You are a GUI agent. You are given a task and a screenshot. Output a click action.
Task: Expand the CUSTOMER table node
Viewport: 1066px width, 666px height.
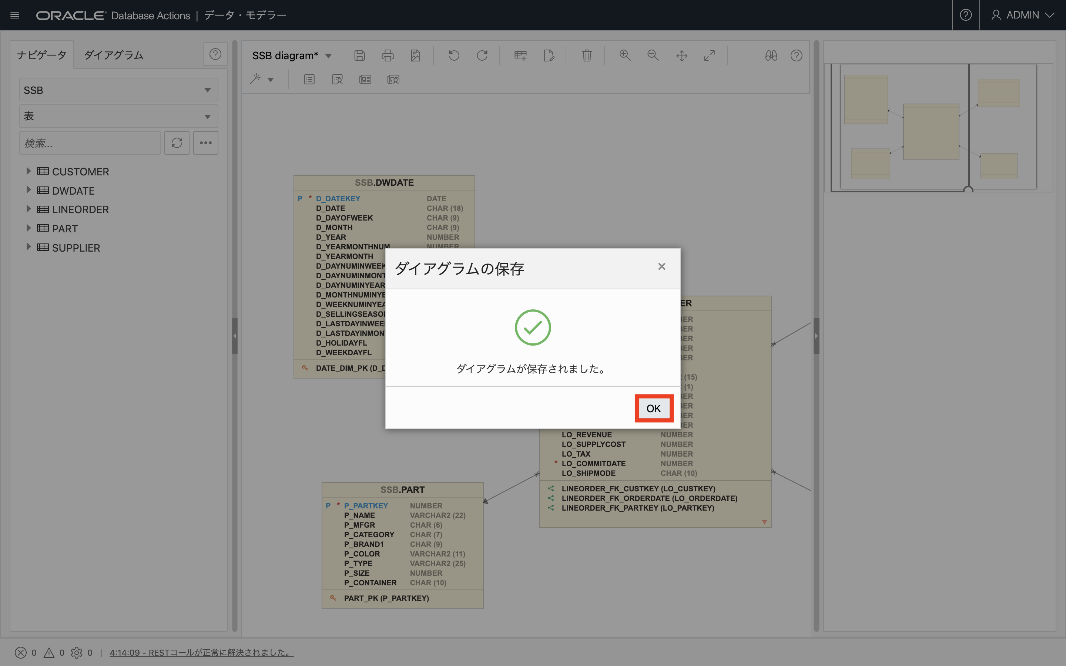pos(28,171)
